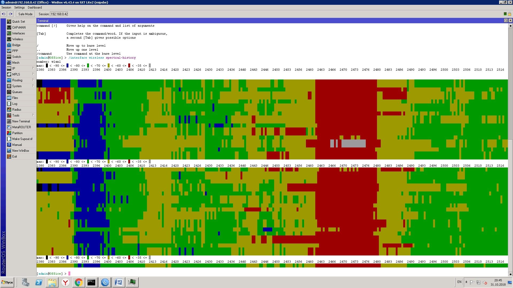Screen dimensions: 513x288
Task: Expand the Tools submenu arrow
Action: (33, 115)
